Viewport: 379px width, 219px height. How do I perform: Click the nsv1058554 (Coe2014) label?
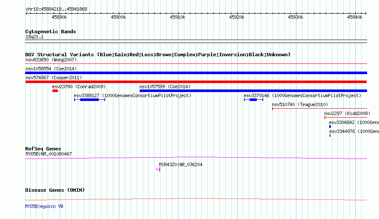(x=51, y=69)
